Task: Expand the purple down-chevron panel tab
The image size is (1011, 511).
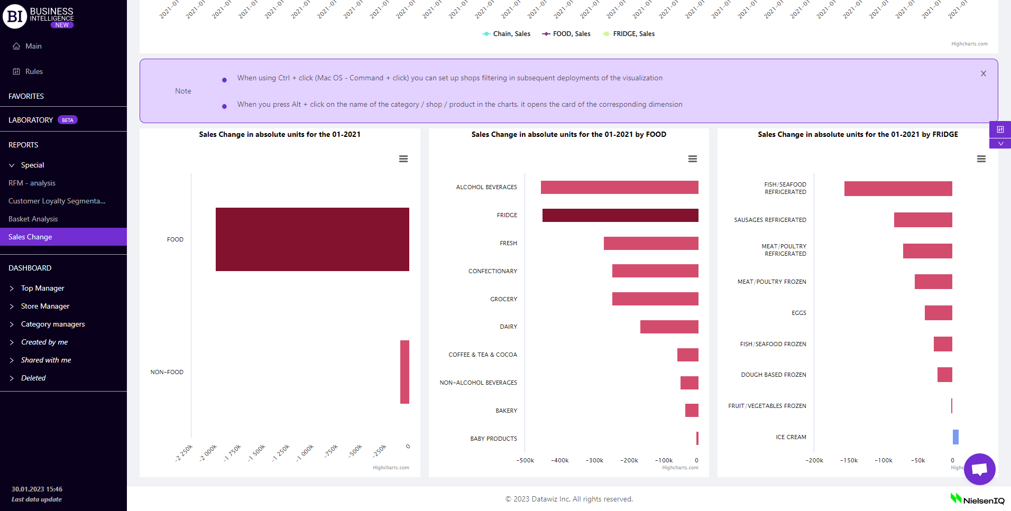Action: click(1000, 144)
